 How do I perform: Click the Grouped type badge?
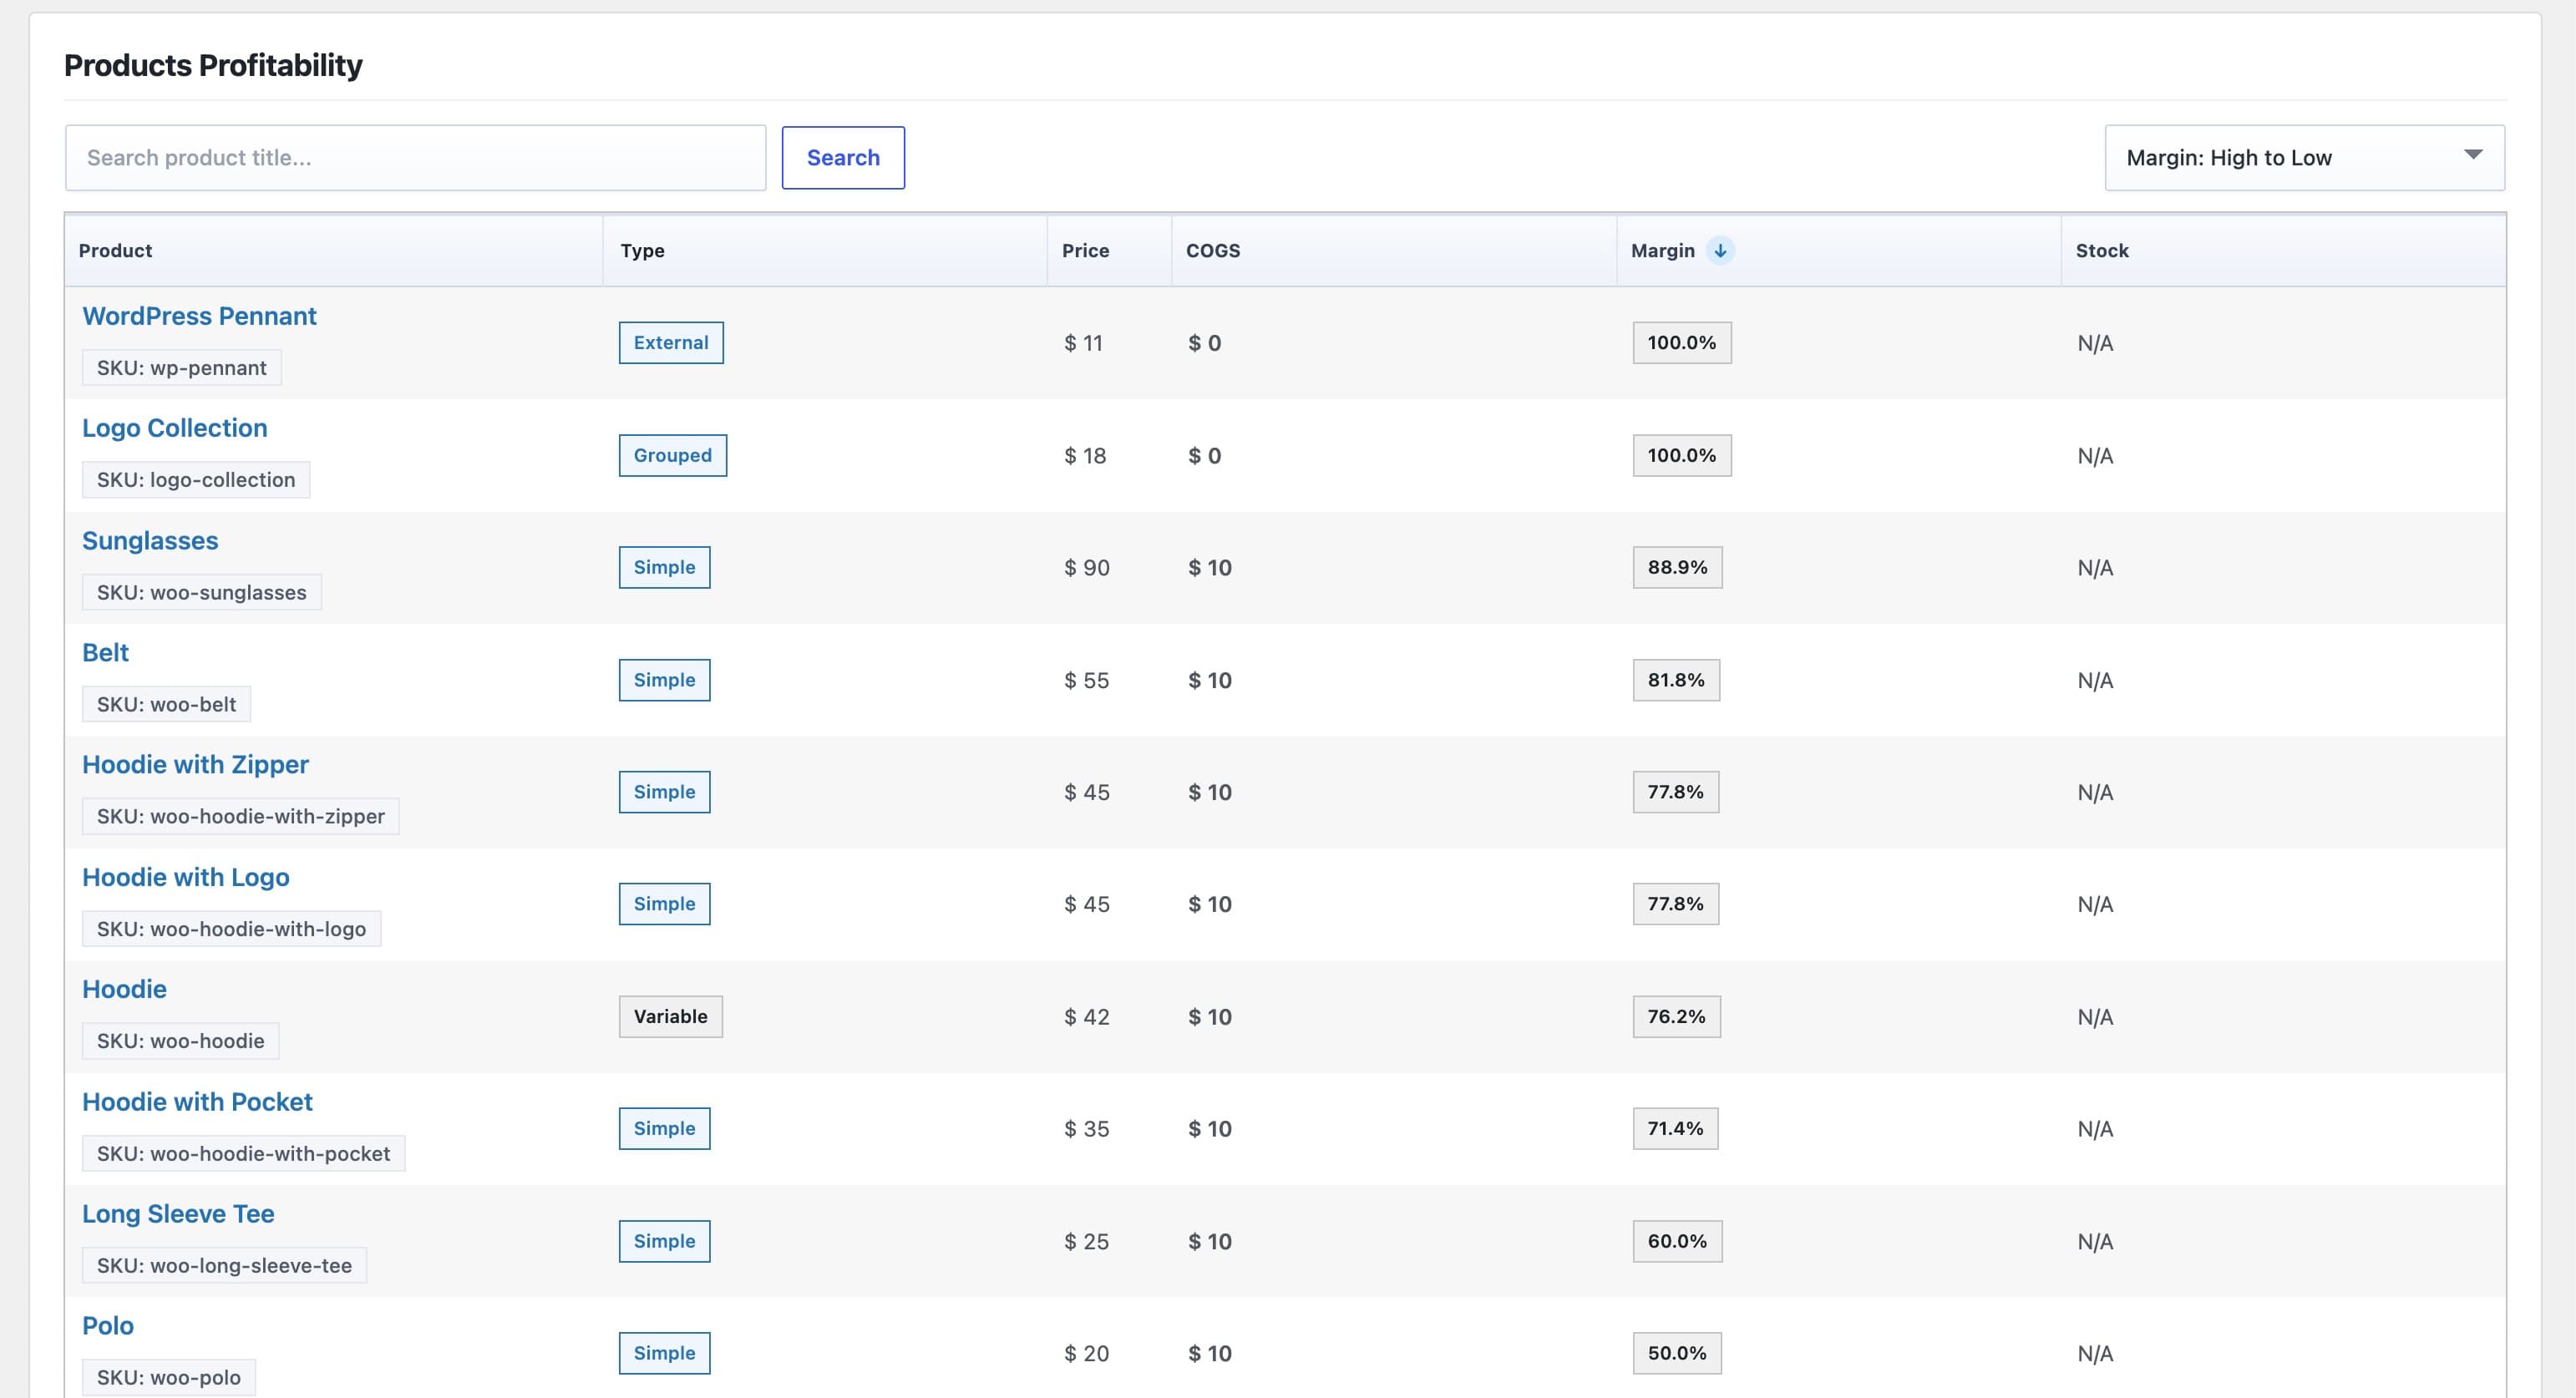(673, 456)
